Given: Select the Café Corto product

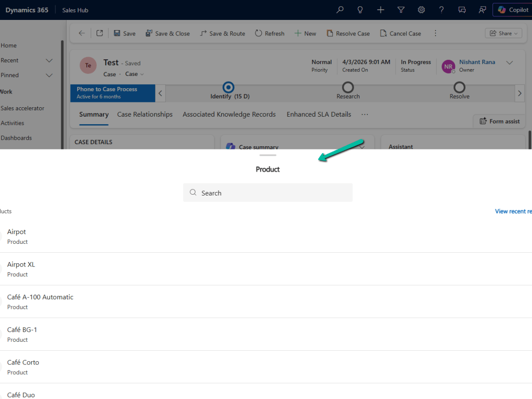Looking at the screenshot, I should 266,367.
